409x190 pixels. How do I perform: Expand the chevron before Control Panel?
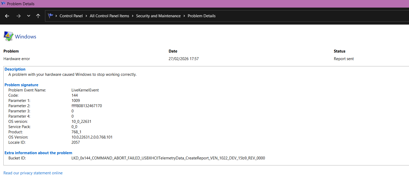(56, 16)
